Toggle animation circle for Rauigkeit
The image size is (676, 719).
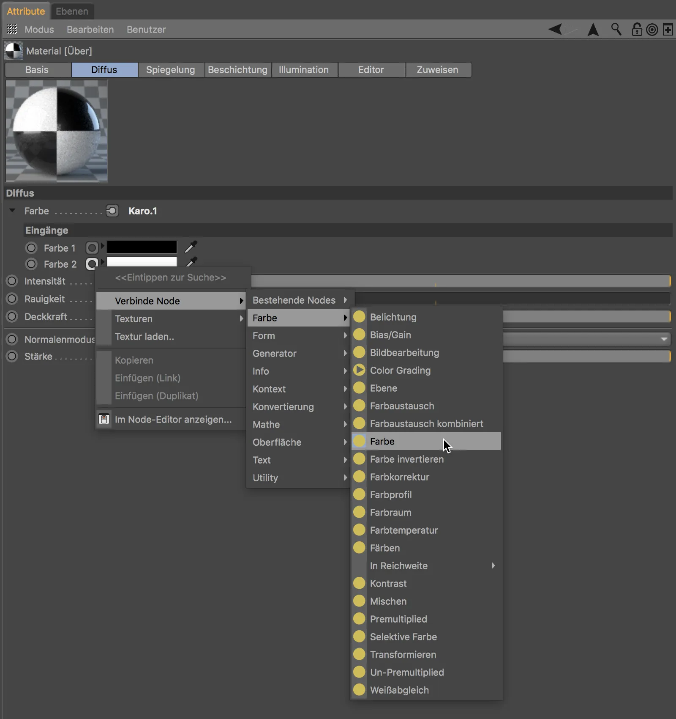(x=12, y=299)
